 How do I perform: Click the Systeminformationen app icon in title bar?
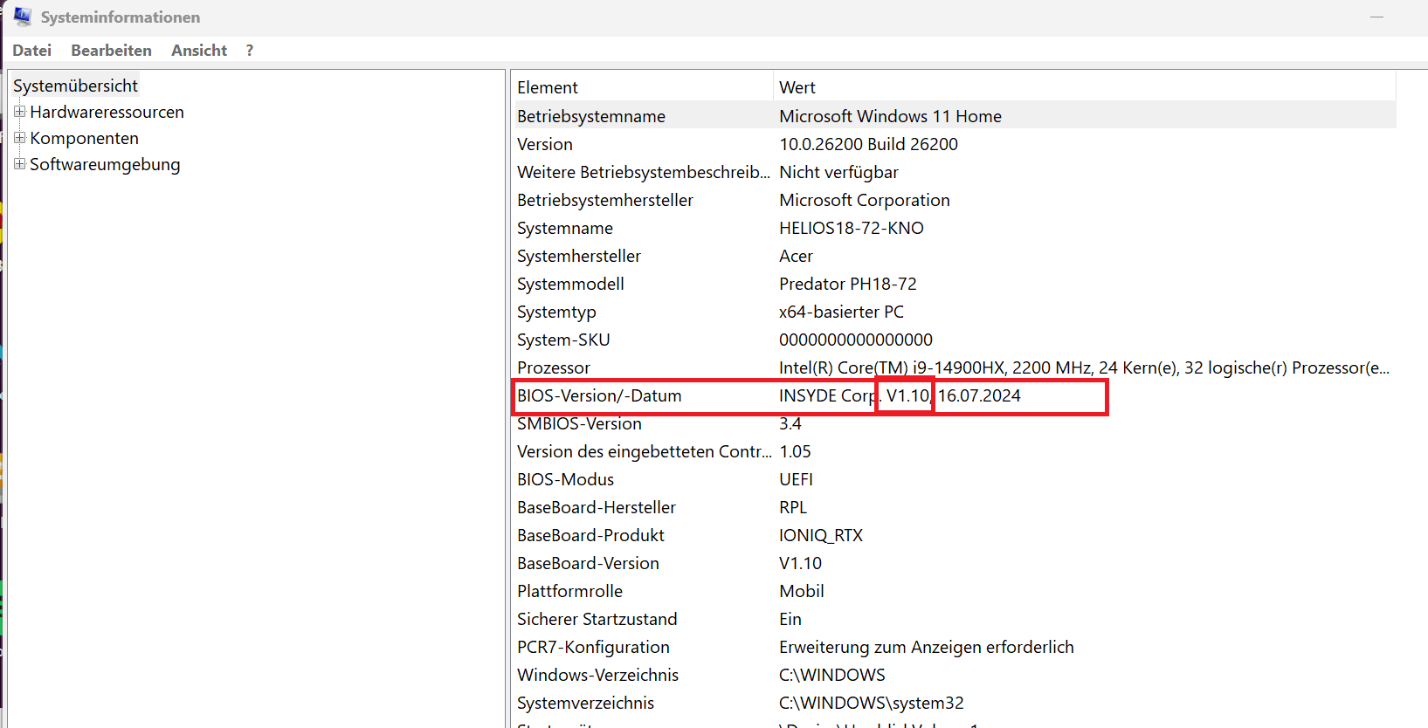tap(23, 17)
